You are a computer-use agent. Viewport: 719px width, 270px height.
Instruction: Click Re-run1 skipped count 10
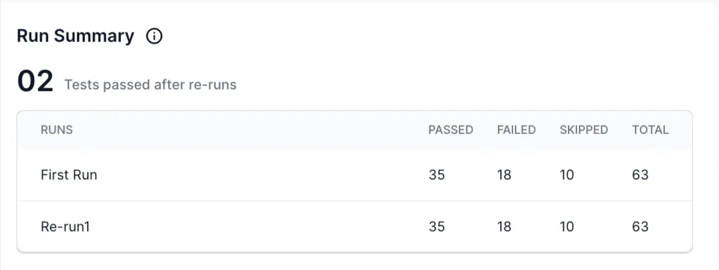tap(567, 227)
